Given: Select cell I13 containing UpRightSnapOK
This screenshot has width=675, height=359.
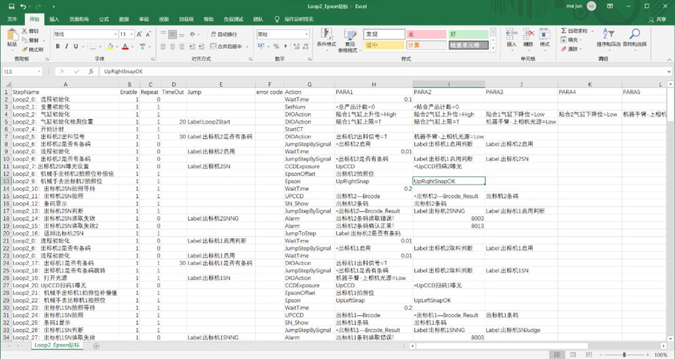Looking at the screenshot, I should (448, 181).
